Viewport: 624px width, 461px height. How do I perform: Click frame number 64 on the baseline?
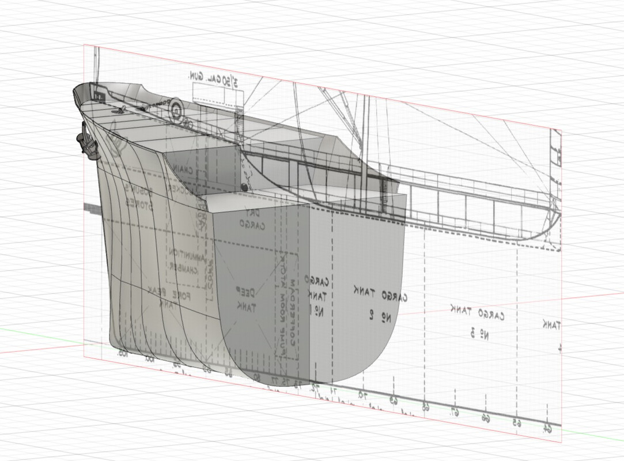548,428
